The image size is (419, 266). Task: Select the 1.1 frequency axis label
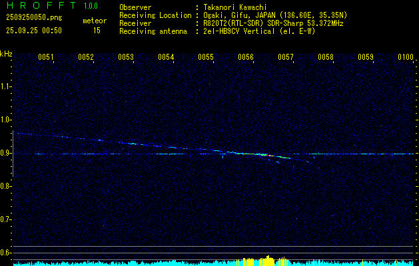(x=6, y=86)
